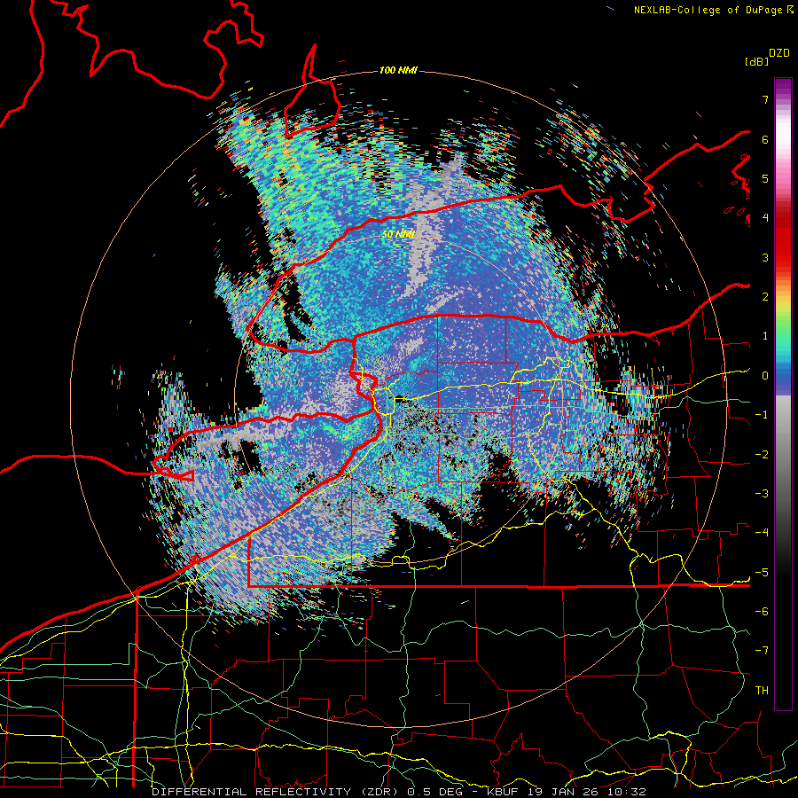
Task: Click the NEXLAB-College of DuPage credit text
Action: (708, 10)
